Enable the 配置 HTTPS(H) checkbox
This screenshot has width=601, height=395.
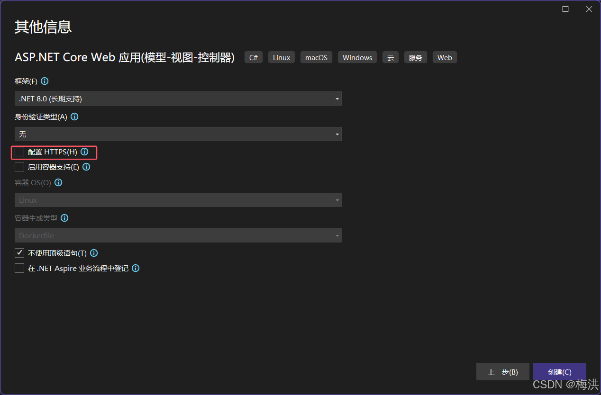click(19, 152)
